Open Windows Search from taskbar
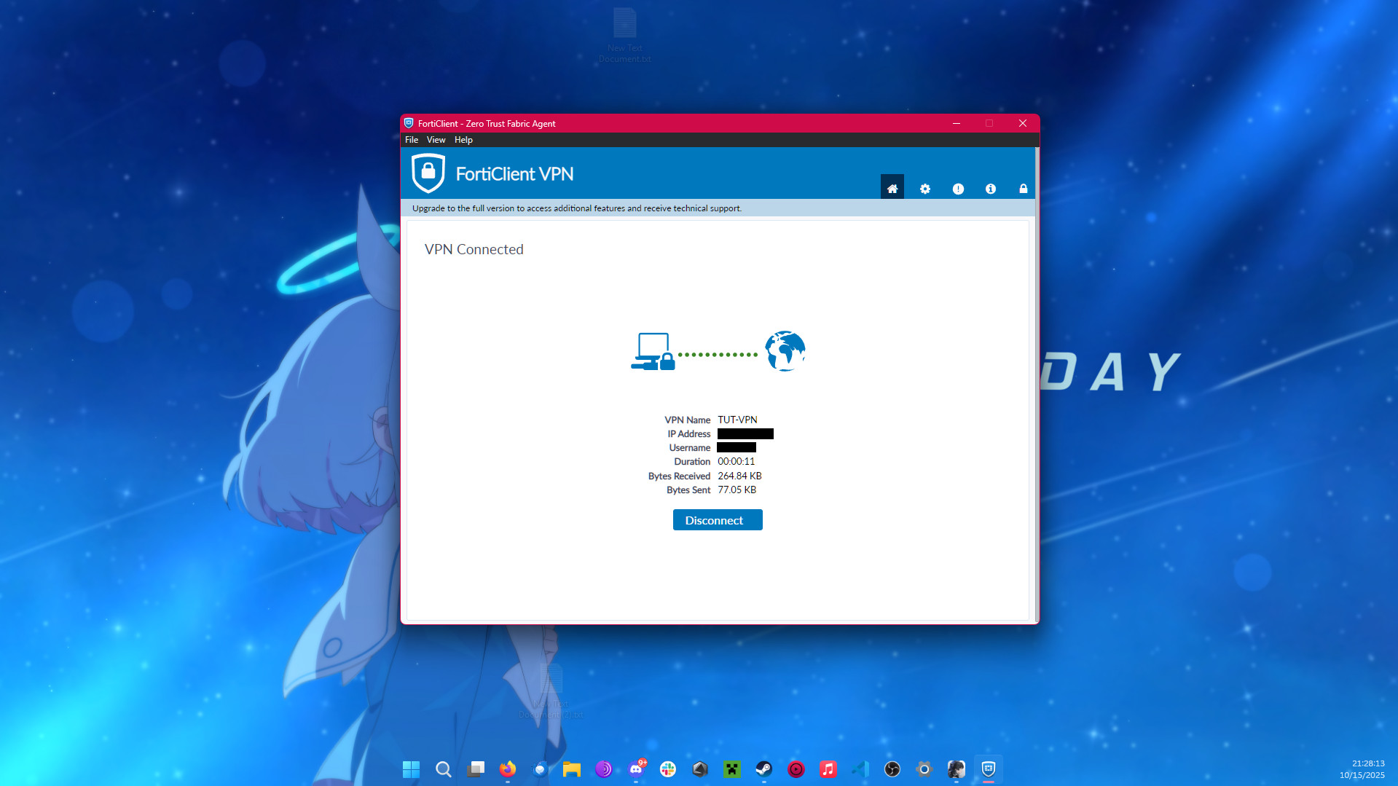The width and height of the screenshot is (1398, 786). pos(443,769)
